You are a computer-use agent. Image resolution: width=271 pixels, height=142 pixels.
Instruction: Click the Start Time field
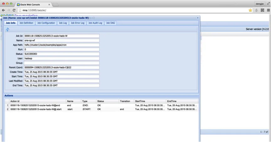[x=61, y=76]
